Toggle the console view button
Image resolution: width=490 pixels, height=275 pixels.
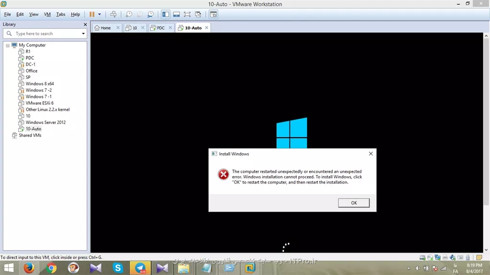point(213,14)
